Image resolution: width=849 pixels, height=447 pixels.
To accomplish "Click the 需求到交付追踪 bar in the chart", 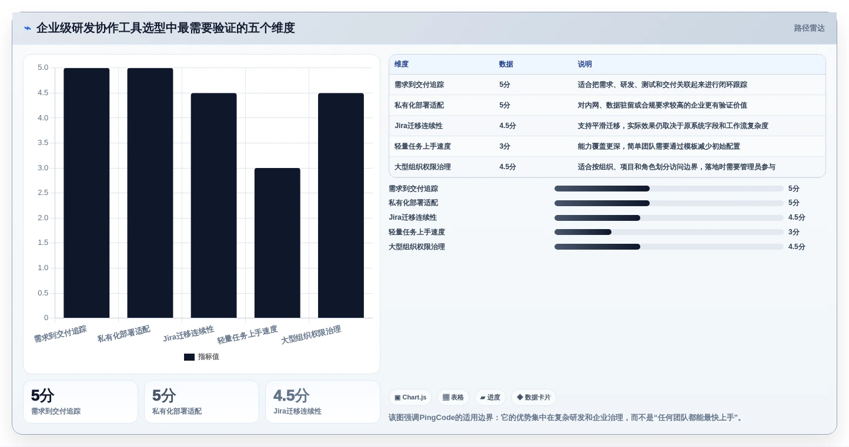I will [86, 193].
